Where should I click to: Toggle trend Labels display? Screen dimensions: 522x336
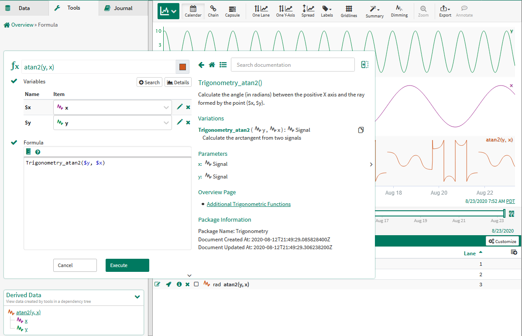click(x=327, y=10)
